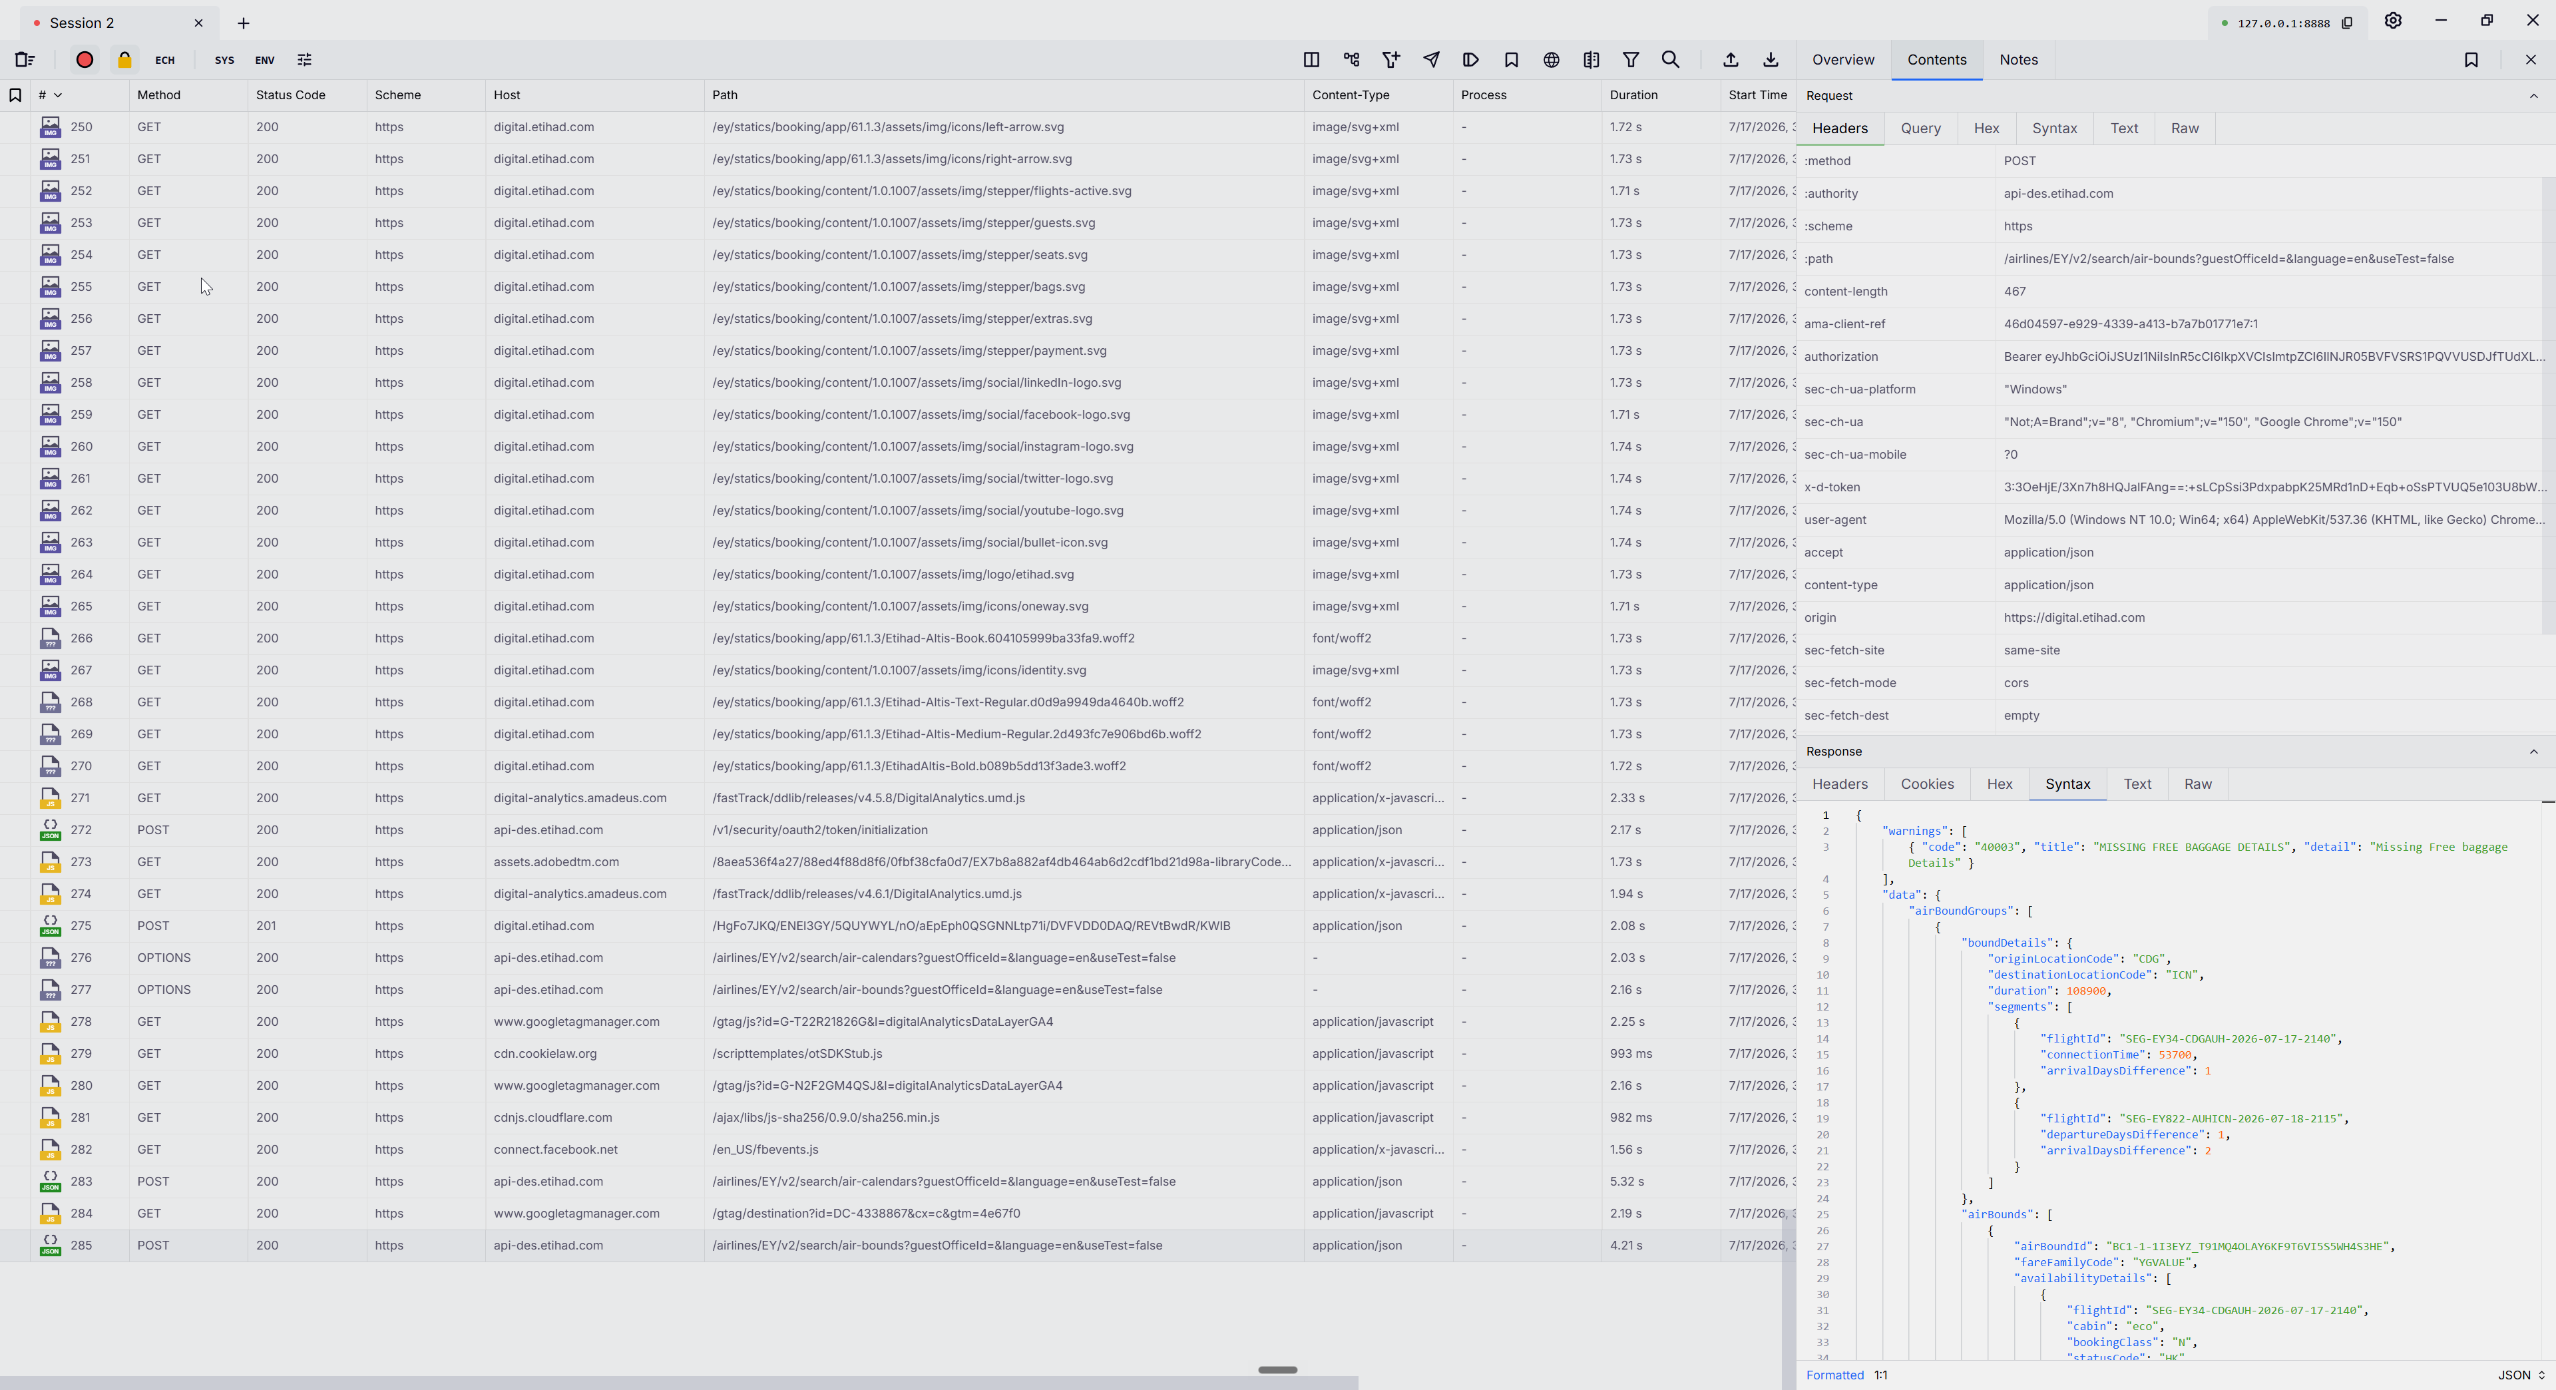2556x1390 pixels.
Task: Select the :path header value
Action: tap(2229, 259)
